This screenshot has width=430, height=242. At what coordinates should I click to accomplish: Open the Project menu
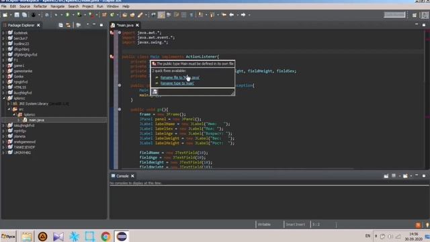point(88,6)
